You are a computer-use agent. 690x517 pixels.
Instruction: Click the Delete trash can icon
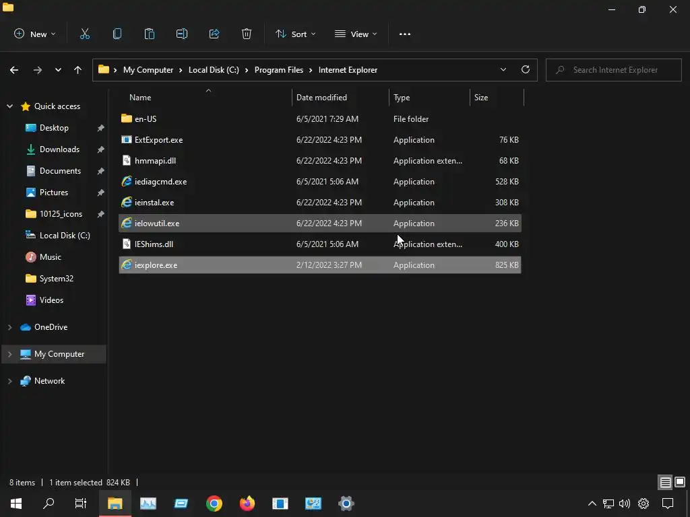pyautogui.click(x=247, y=34)
